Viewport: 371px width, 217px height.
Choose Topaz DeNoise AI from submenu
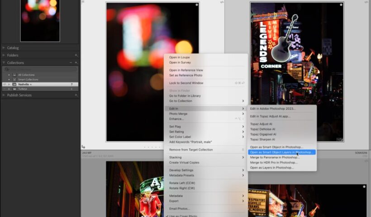[262, 129]
